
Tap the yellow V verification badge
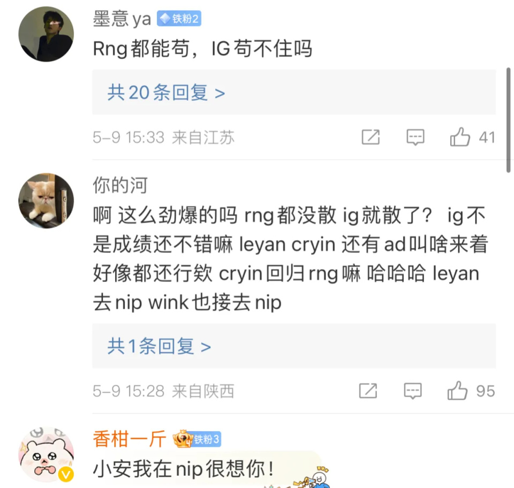coord(66,474)
